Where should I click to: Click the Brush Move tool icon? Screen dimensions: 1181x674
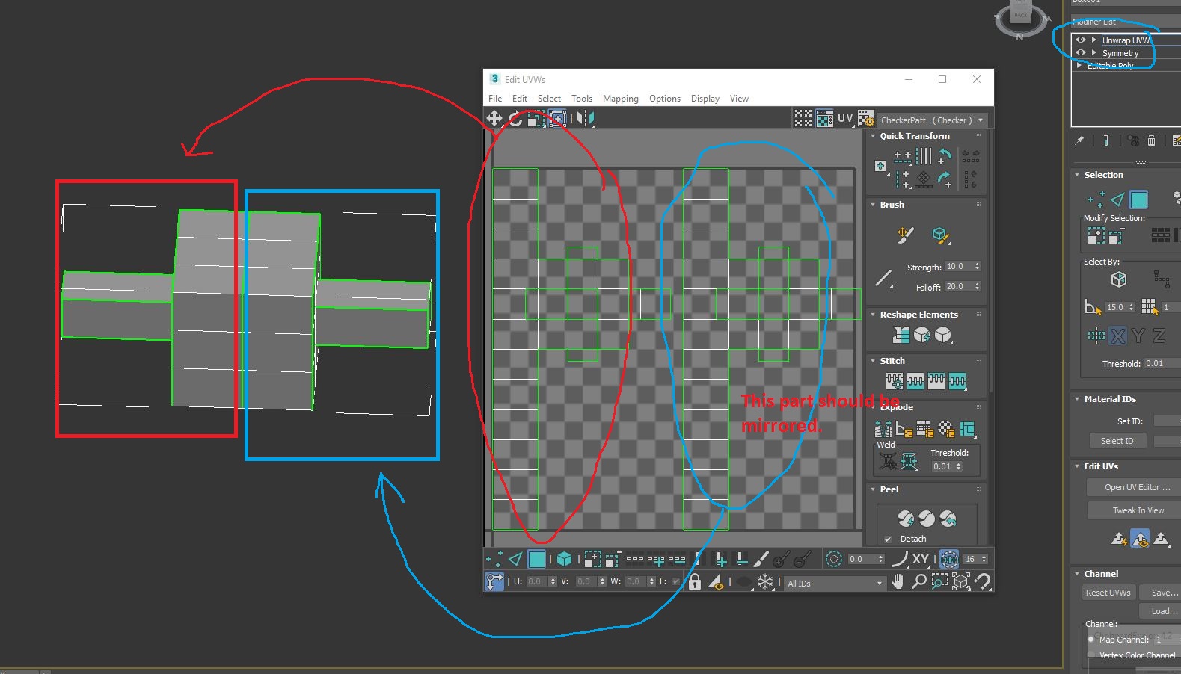(905, 235)
